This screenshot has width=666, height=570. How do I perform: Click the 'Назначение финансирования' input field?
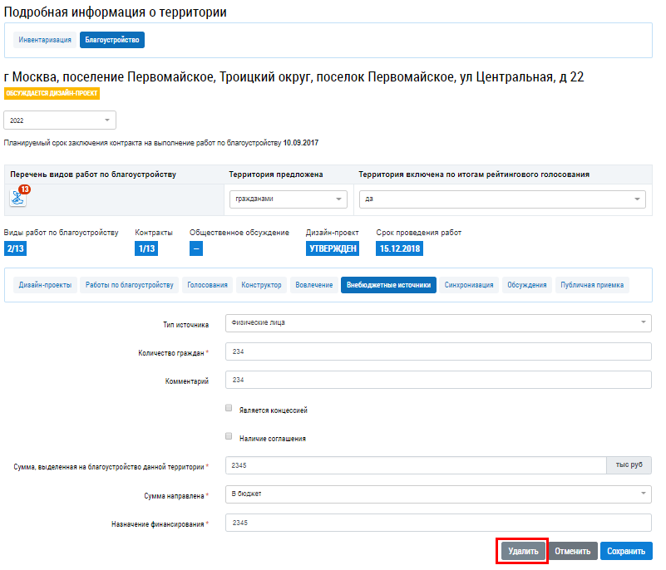438,523
